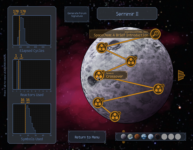Click the Sernimir II planet title
The height and width of the screenshot is (150, 193).
click(127, 14)
